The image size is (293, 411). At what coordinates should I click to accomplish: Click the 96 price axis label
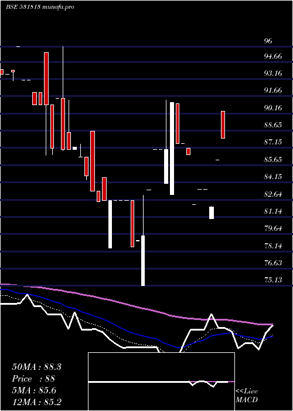tap(268, 41)
